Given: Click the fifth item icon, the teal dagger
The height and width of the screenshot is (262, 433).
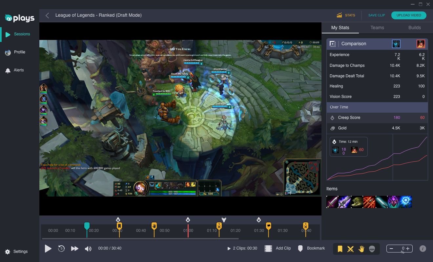Looking at the screenshot, I should (381, 202).
